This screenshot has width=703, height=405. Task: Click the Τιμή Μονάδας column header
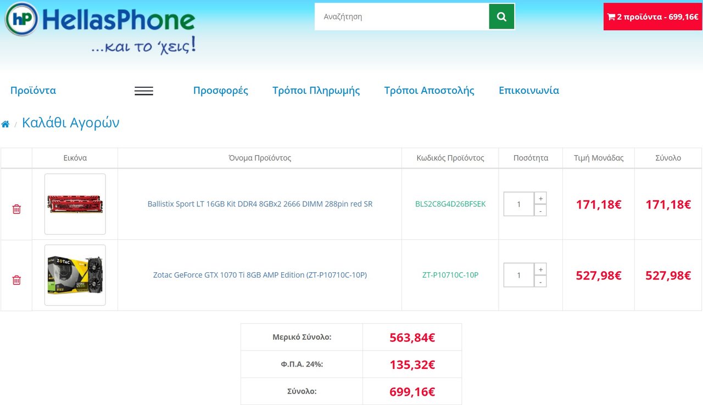(599, 158)
